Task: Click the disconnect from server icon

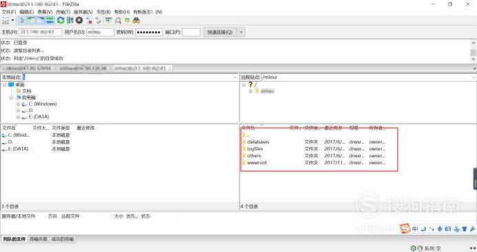Action: pyautogui.click(x=89, y=21)
